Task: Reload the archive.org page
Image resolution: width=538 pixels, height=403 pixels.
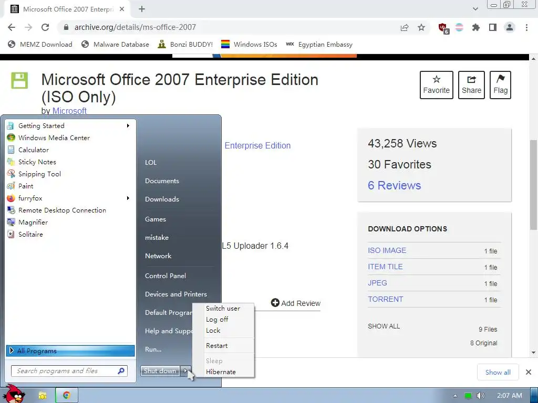Action: pyautogui.click(x=45, y=27)
